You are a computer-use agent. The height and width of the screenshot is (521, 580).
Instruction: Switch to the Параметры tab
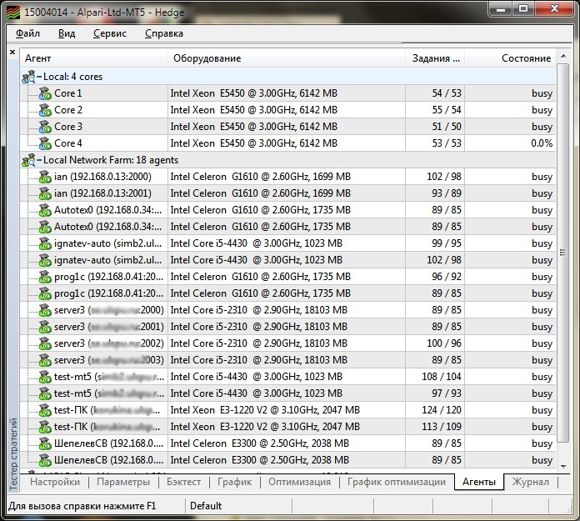coord(123,482)
